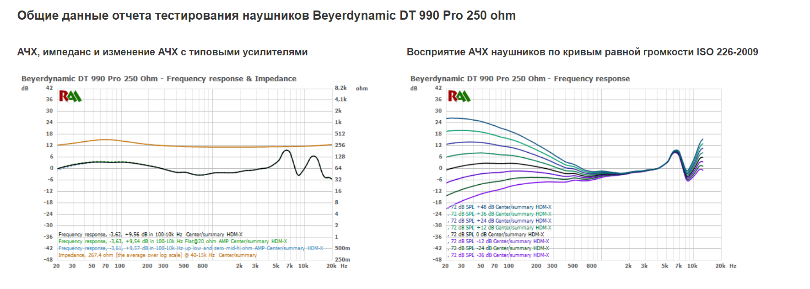Image resolution: width=810 pixels, height=289 pixels.
Task: Click subheading 'АЧХ, импеданс и изменение АЧХ с типовыми усилителями'
Action: point(162,52)
